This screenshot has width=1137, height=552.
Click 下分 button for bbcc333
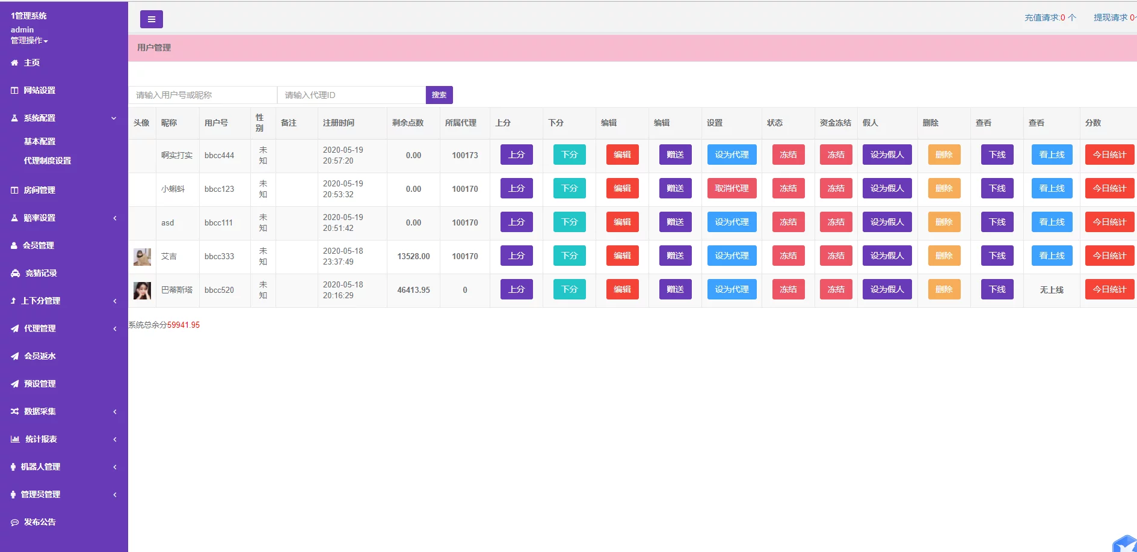(570, 256)
